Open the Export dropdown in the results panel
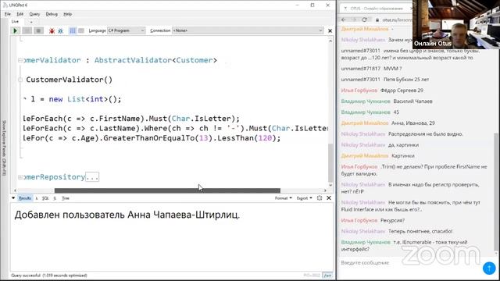Viewport: 500px width, 281px height. pyautogui.click(x=304, y=198)
